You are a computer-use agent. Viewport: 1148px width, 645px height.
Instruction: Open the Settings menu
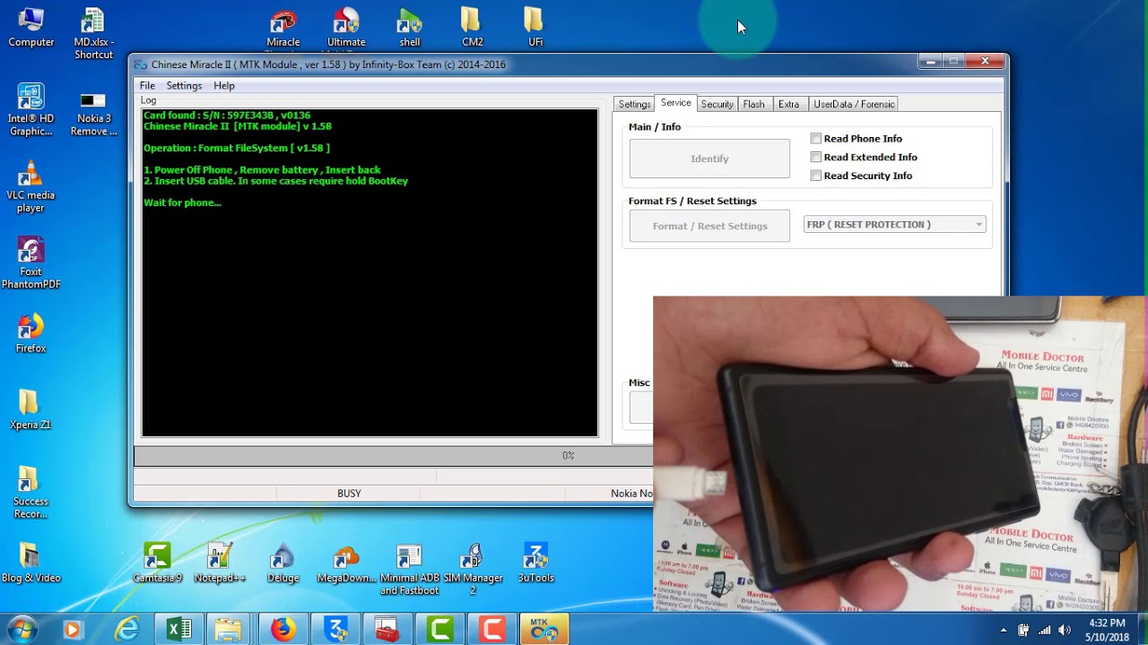click(184, 86)
